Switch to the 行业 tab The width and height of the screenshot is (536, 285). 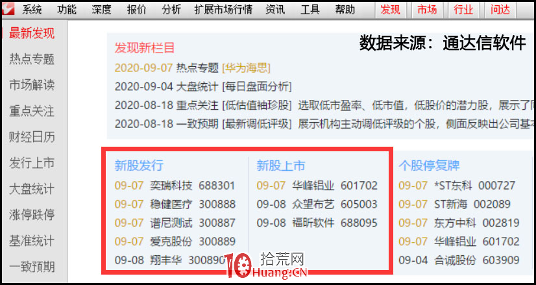click(463, 10)
